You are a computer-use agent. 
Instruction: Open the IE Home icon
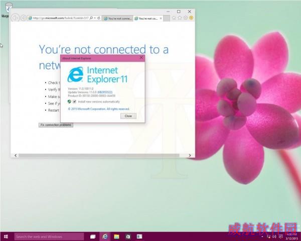(174, 18)
